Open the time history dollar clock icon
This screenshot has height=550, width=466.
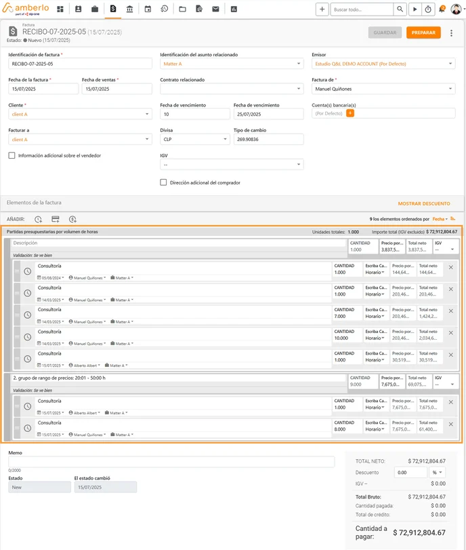pos(165,9)
